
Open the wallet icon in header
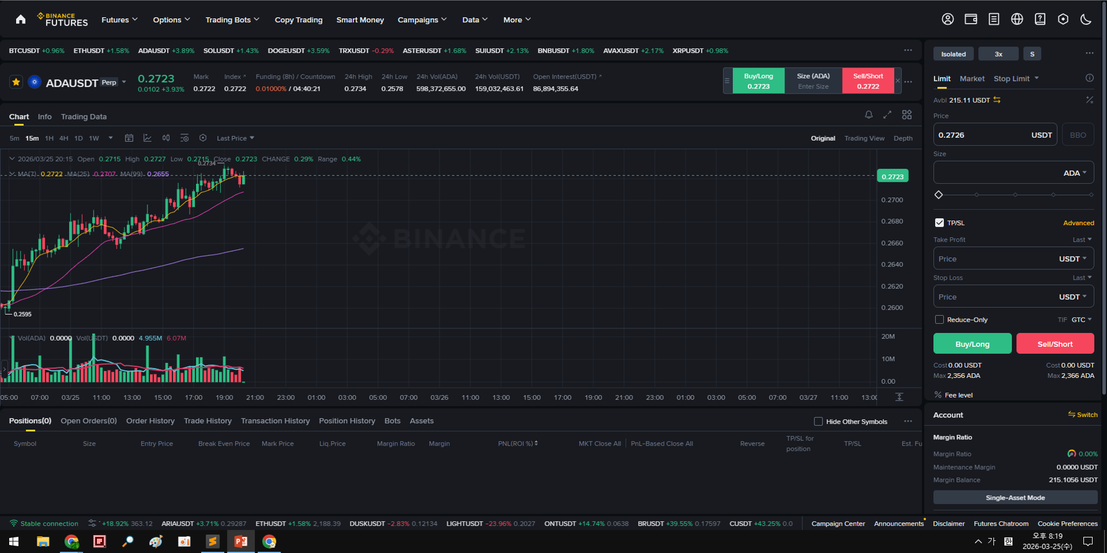point(971,19)
